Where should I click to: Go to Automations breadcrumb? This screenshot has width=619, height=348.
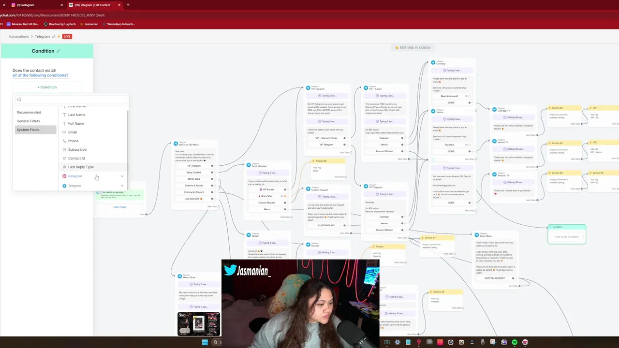coord(19,37)
